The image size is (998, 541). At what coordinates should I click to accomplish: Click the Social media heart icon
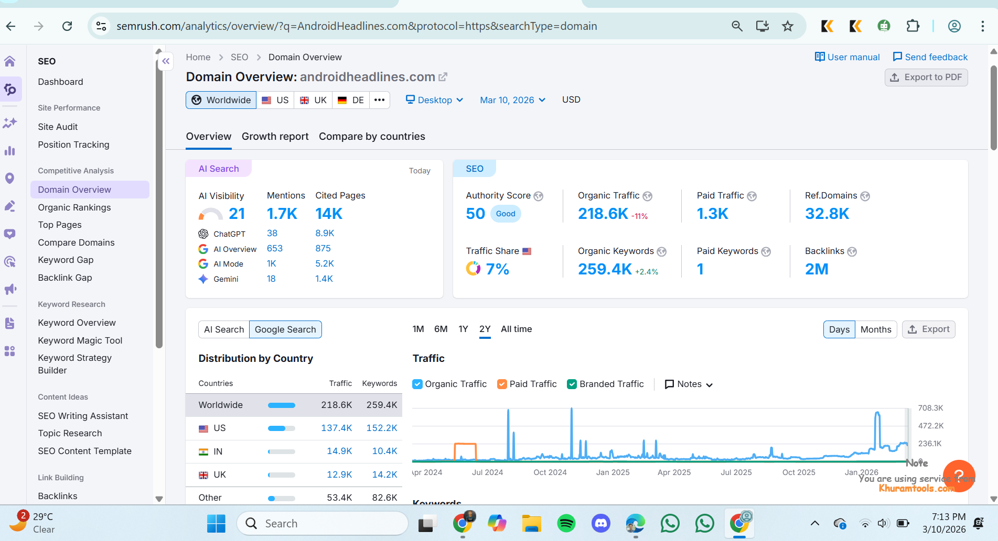(x=10, y=234)
